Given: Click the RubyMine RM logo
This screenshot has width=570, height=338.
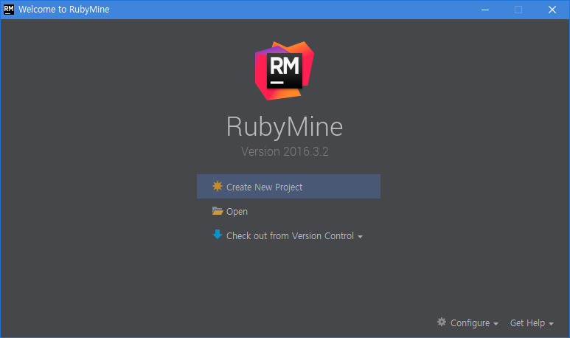Looking at the screenshot, I should 285,71.
